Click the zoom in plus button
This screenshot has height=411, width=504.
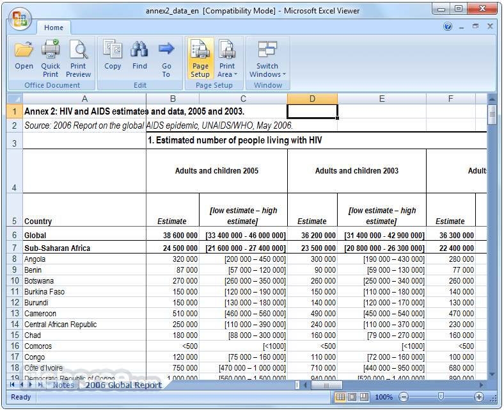pos(479,397)
